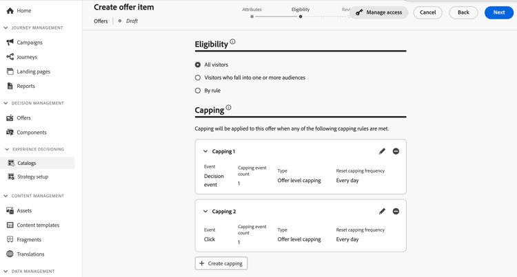This screenshot has width=517, height=277.
Task: Open Catalogs in the sidebar
Action: 27,163
